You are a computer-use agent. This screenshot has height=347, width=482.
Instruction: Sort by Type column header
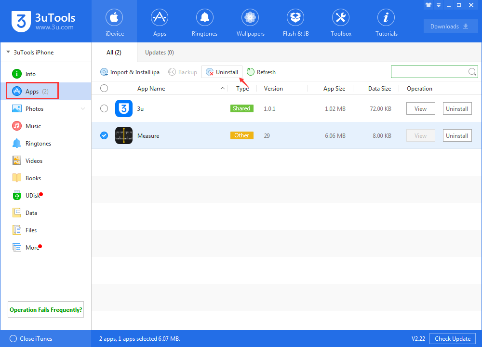[x=242, y=89]
